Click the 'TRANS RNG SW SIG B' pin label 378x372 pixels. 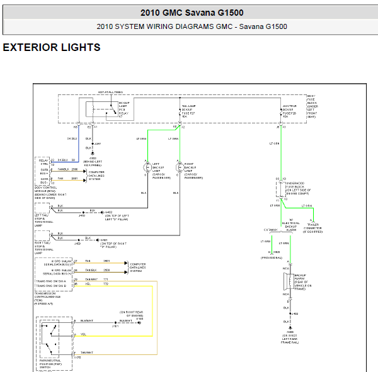coord(51,286)
